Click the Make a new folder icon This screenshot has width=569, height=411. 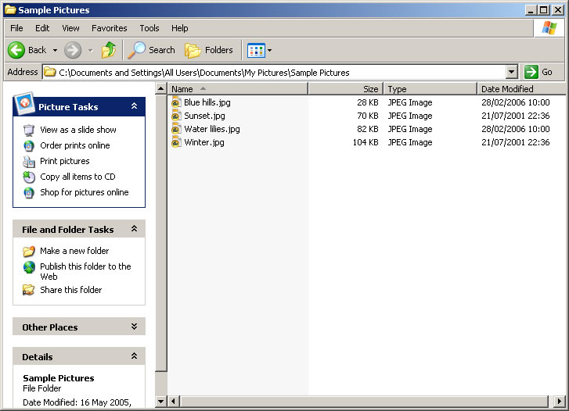[x=29, y=251]
